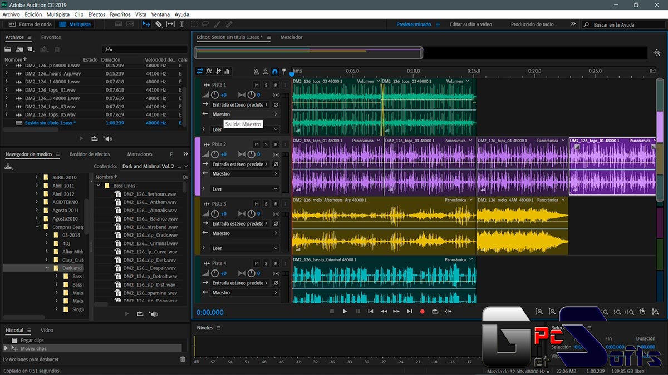The image size is (668, 375).
Task: Click the Fast Forward transport button
Action: coord(396,312)
